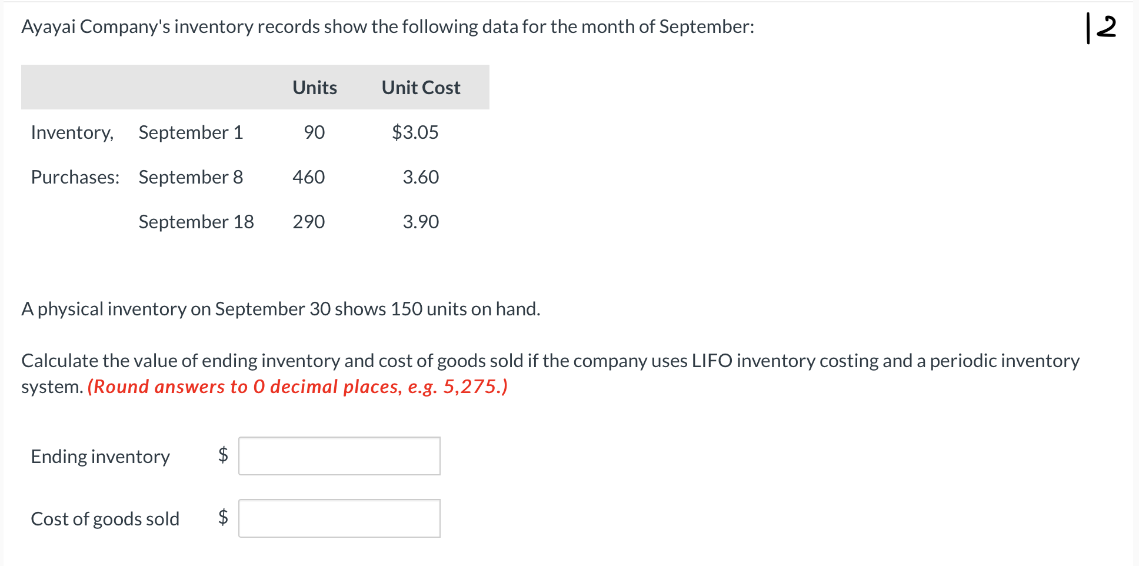Click the Inventory, row label
Screen dimensions: 1139x566
click(72, 132)
